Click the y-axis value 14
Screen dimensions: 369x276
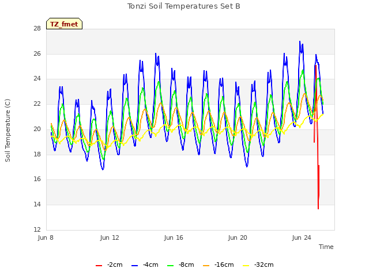[37, 205]
